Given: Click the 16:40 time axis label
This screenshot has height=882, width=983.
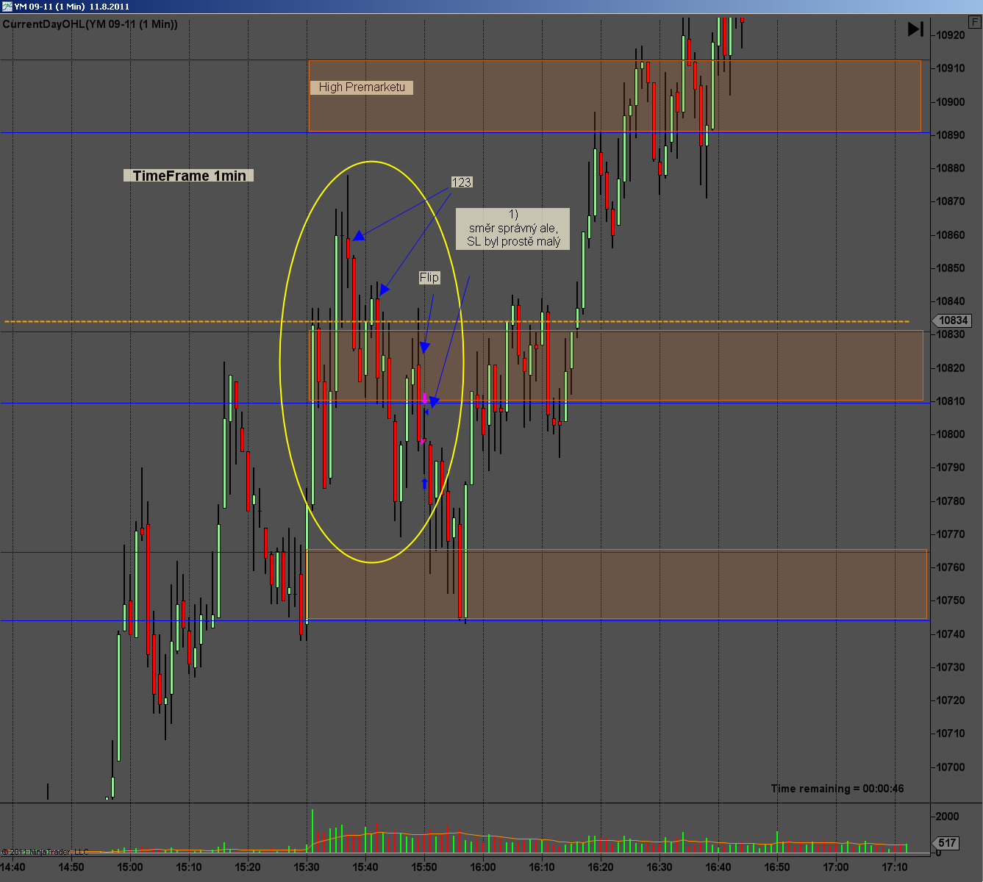Looking at the screenshot, I should coord(718,867).
